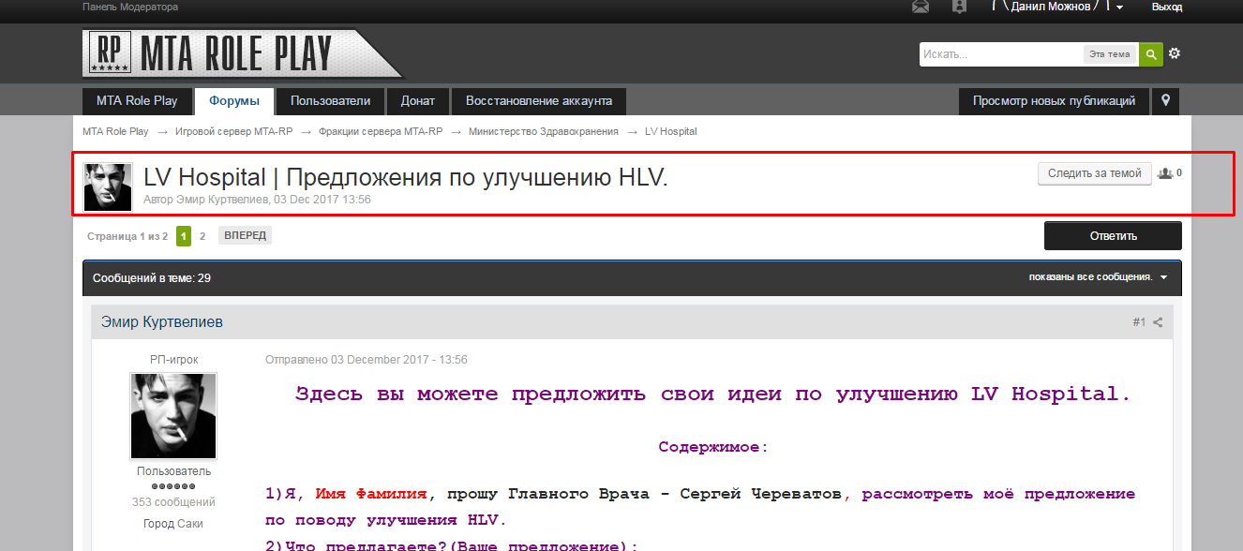The width and height of the screenshot is (1243, 551).
Task: Toggle the Эта тема search scope
Action: pos(1110,54)
